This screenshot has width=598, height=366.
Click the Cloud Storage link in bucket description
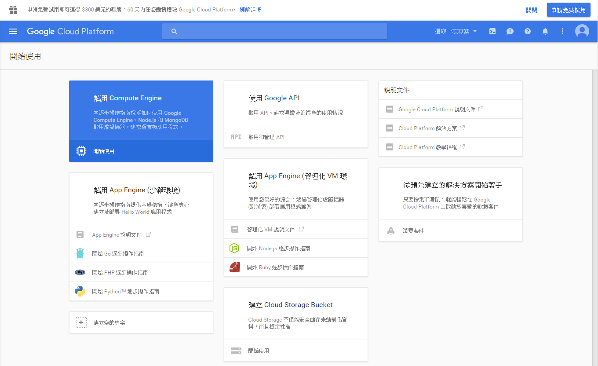pyautogui.click(x=265, y=320)
